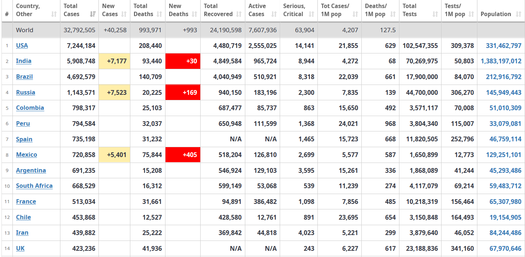Select India new cases +7,177 cell
525x257 pixels.
pos(115,61)
